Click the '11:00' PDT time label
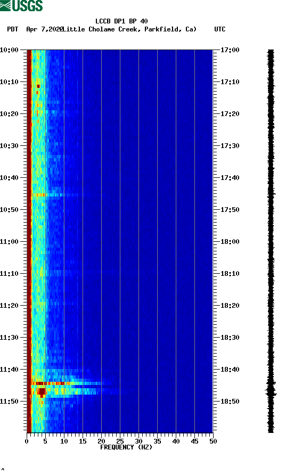 click(9, 241)
